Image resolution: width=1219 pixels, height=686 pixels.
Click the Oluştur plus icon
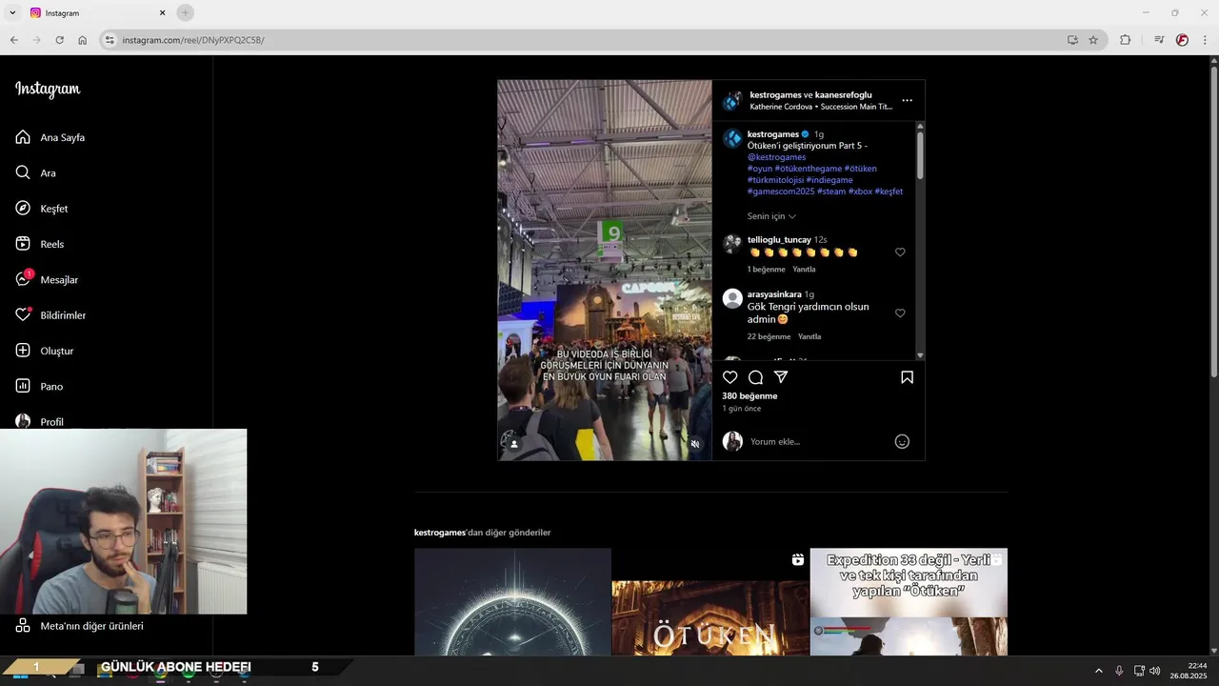(x=23, y=351)
